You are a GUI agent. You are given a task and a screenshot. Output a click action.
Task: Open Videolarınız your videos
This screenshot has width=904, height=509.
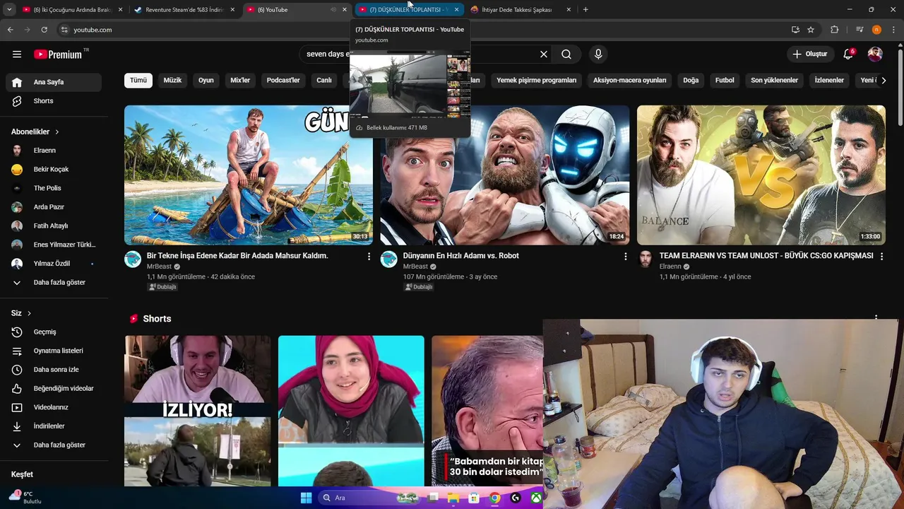tap(54, 407)
